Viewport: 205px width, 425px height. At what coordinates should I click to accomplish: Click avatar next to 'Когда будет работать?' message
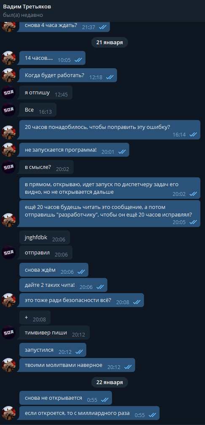9,75
